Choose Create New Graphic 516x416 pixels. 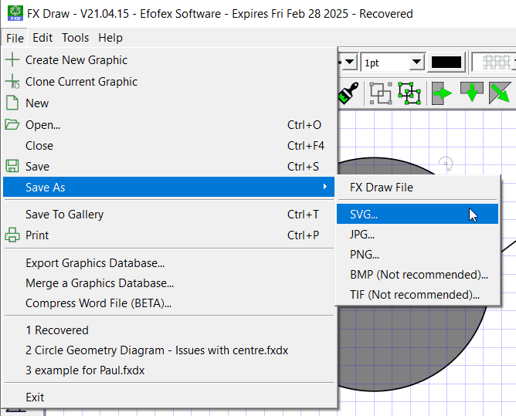pos(168,60)
